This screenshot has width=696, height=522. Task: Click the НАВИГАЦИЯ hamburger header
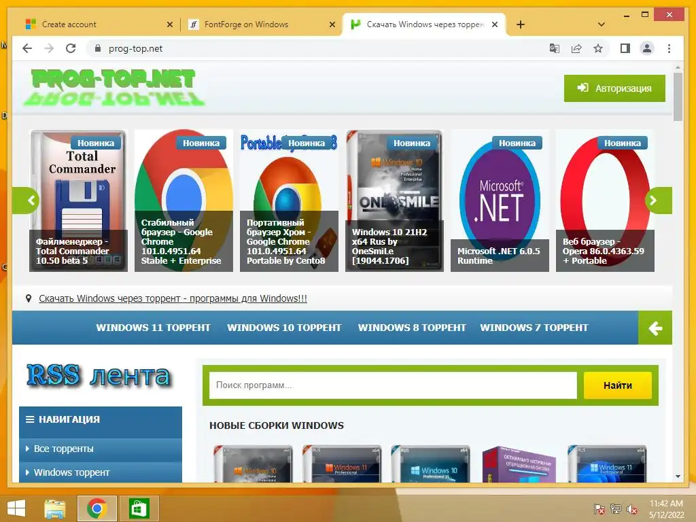click(x=101, y=419)
